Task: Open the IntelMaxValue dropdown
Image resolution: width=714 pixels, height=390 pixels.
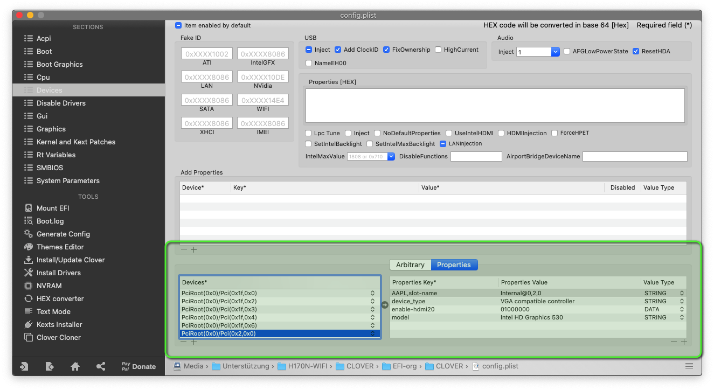Action: click(391, 156)
